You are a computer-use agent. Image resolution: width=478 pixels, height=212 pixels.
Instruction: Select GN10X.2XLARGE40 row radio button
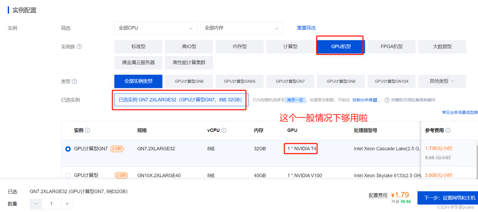[x=68, y=176]
